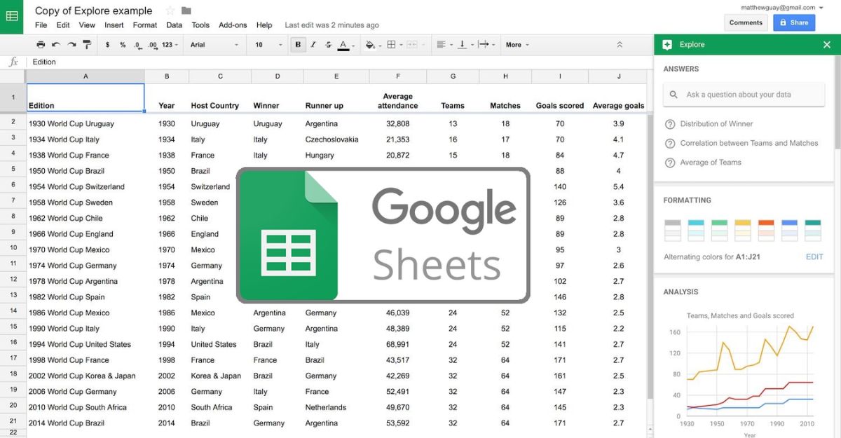The image size is (841, 438).
Task: Click the Explore panel star icon
Action: 667,45
